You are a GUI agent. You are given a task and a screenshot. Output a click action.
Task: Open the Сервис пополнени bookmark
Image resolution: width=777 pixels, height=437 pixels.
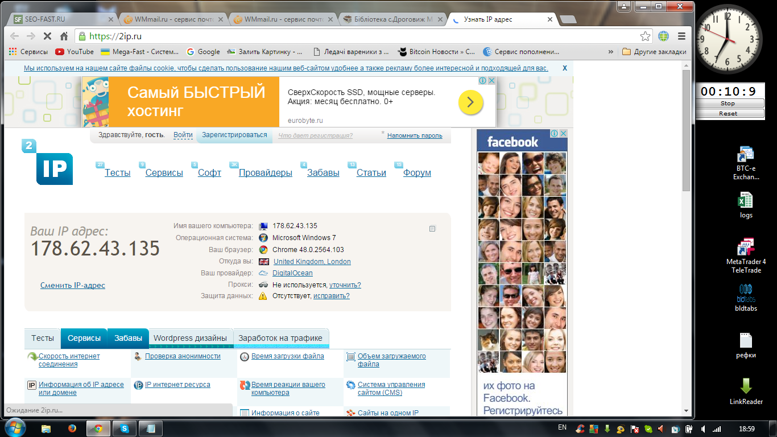pyautogui.click(x=521, y=51)
